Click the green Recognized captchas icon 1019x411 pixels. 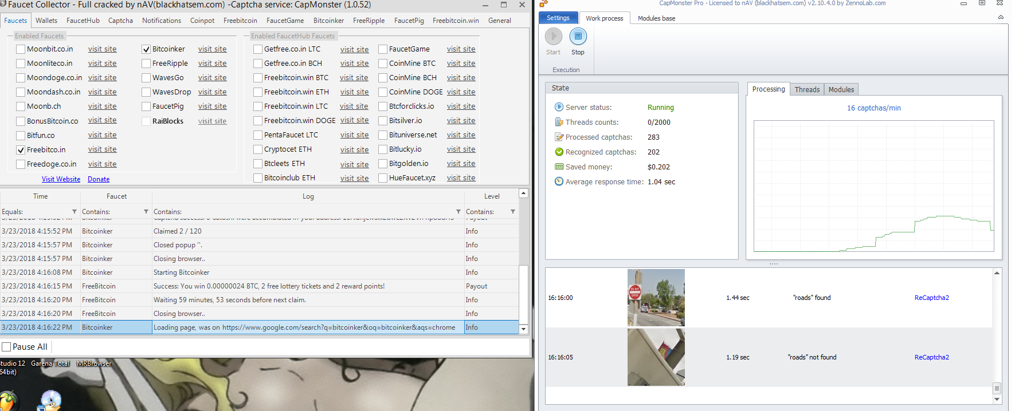pyautogui.click(x=559, y=152)
